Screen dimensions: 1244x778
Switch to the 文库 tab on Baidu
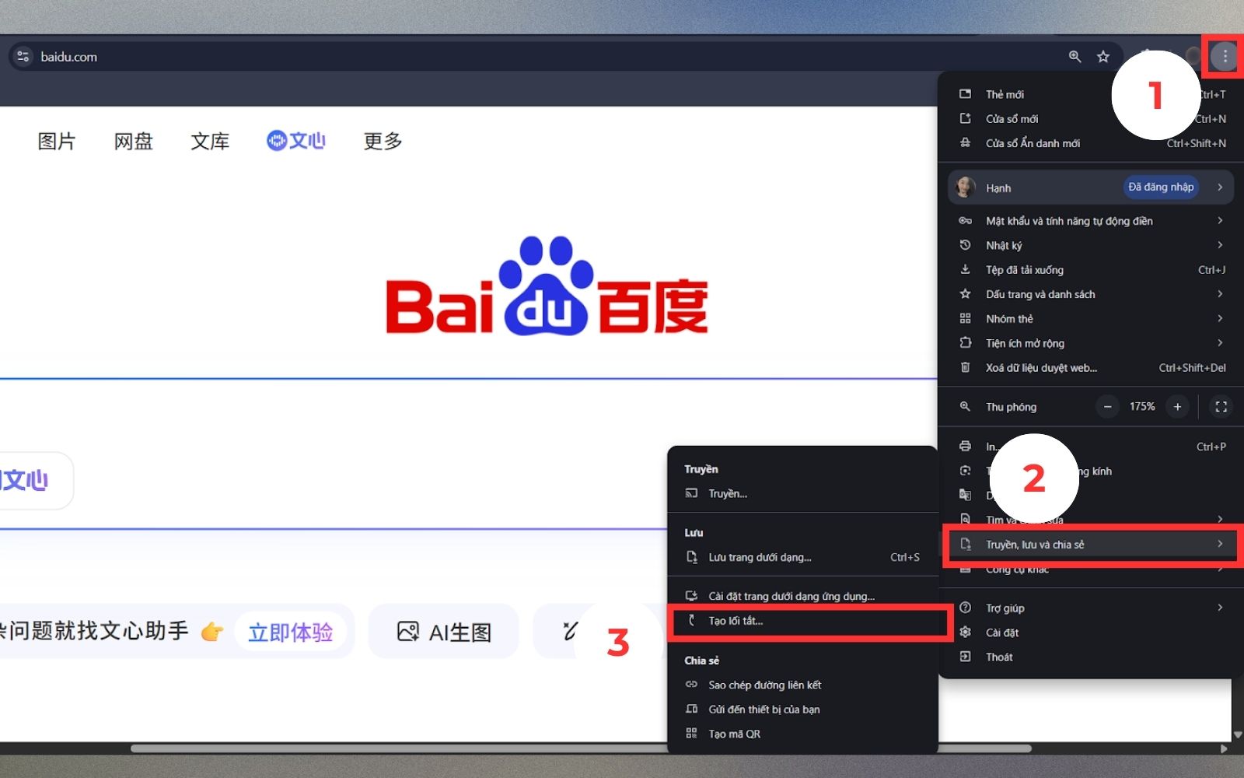pos(210,141)
